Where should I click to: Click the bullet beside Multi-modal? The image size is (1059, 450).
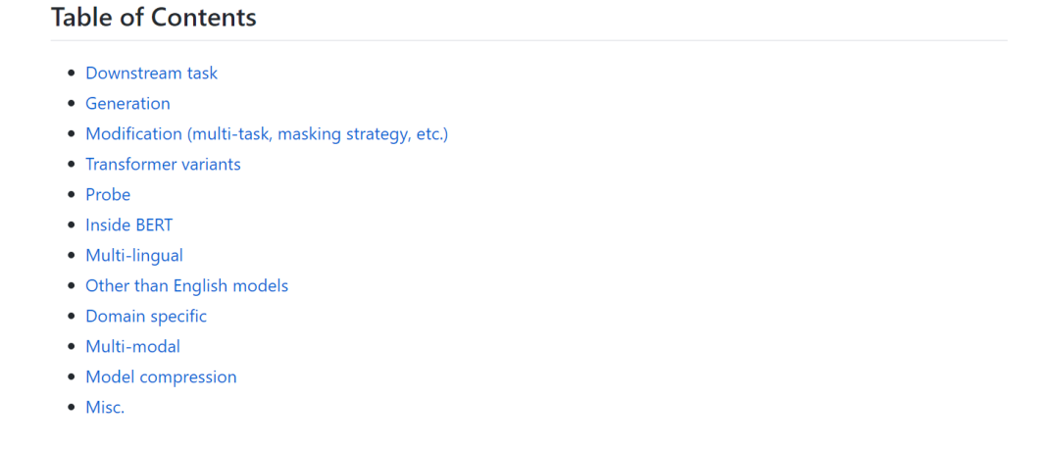(71, 347)
